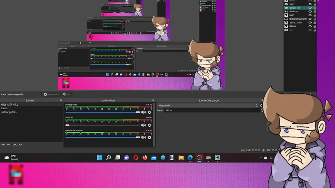Viewport: 335px width, 188px height.
Task: Open Opera from the taskbar
Action: (x=135, y=158)
